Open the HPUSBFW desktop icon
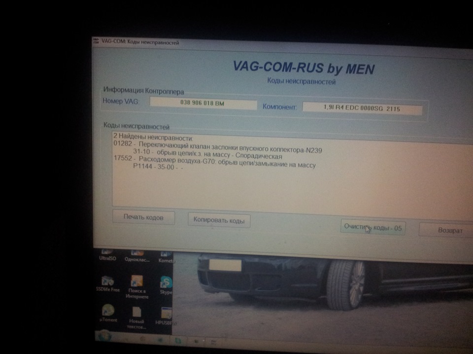Viewport: 473px width, 354px height. (x=166, y=316)
